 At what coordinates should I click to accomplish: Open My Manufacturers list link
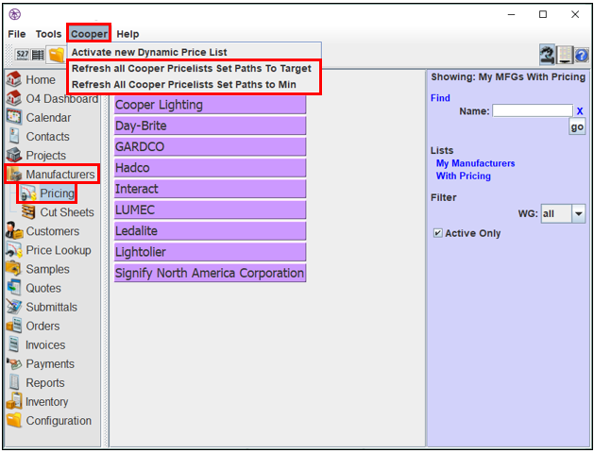[x=475, y=163]
